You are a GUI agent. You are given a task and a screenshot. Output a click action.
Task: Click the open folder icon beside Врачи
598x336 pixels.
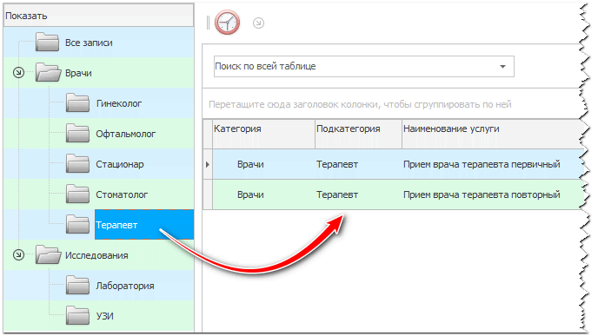pyautogui.click(x=48, y=72)
